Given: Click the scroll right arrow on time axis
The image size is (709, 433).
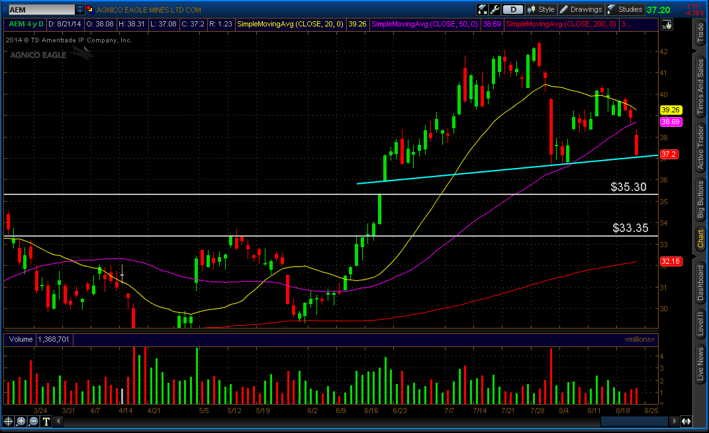Looking at the screenshot, I should pos(674,421).
